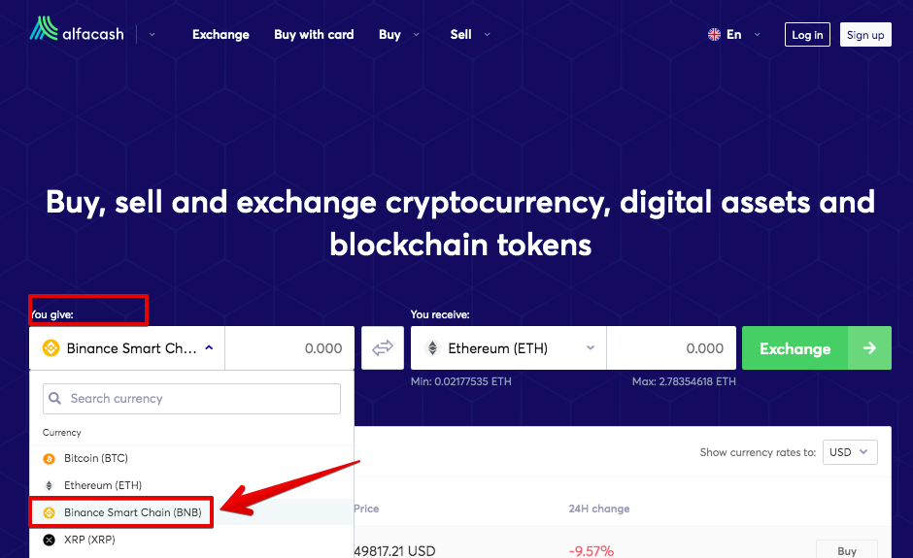Click the UK flag language icon
The image size is (913, 558).
pos(714,34)
